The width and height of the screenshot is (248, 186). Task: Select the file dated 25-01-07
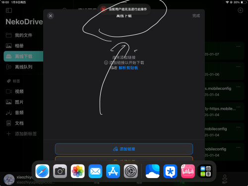tap(224, 51)
